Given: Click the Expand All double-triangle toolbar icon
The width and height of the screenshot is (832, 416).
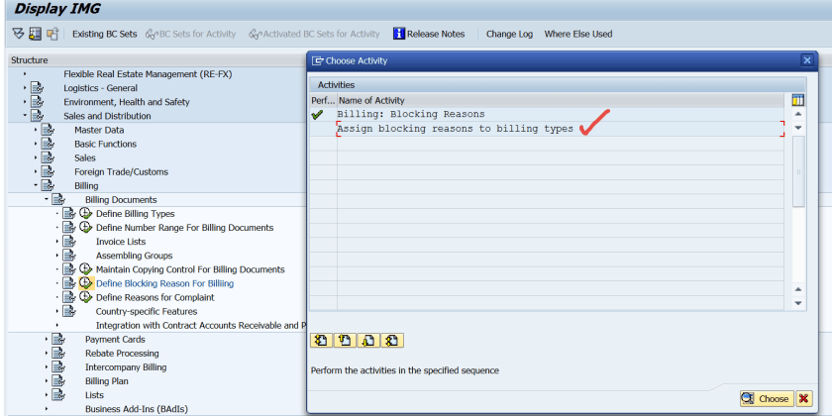Looking at the screenshot, I should pos(18,34).
